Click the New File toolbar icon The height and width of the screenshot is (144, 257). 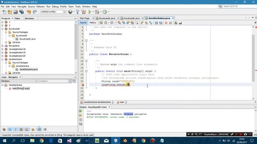point(4,12)
